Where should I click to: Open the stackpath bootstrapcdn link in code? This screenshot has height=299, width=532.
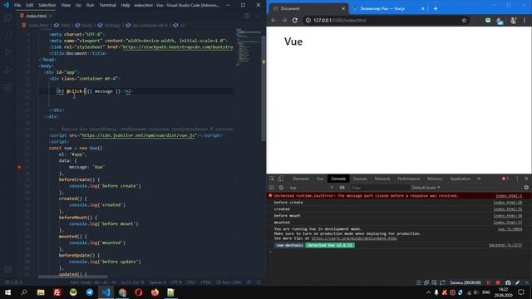[x=177, y=47]
